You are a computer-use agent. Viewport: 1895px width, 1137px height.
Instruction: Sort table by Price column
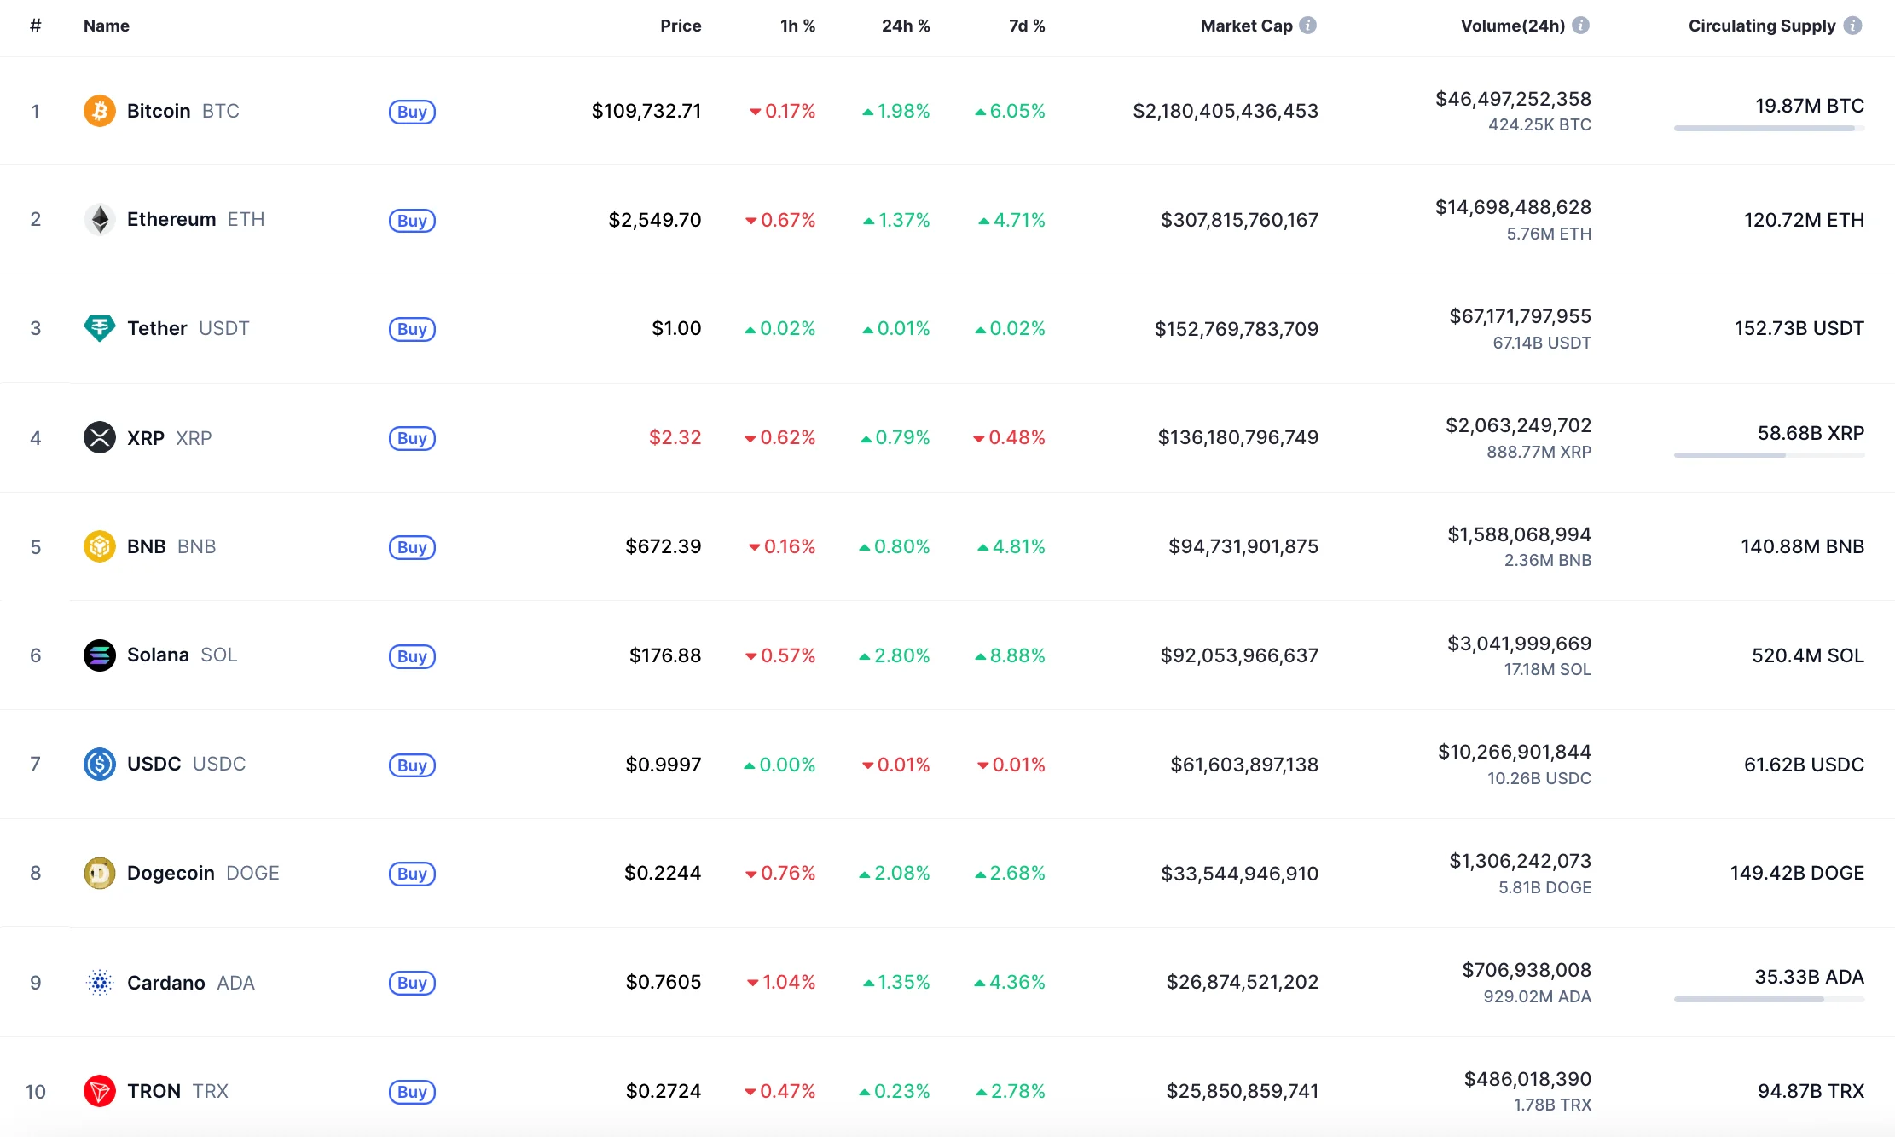[681, 26]
